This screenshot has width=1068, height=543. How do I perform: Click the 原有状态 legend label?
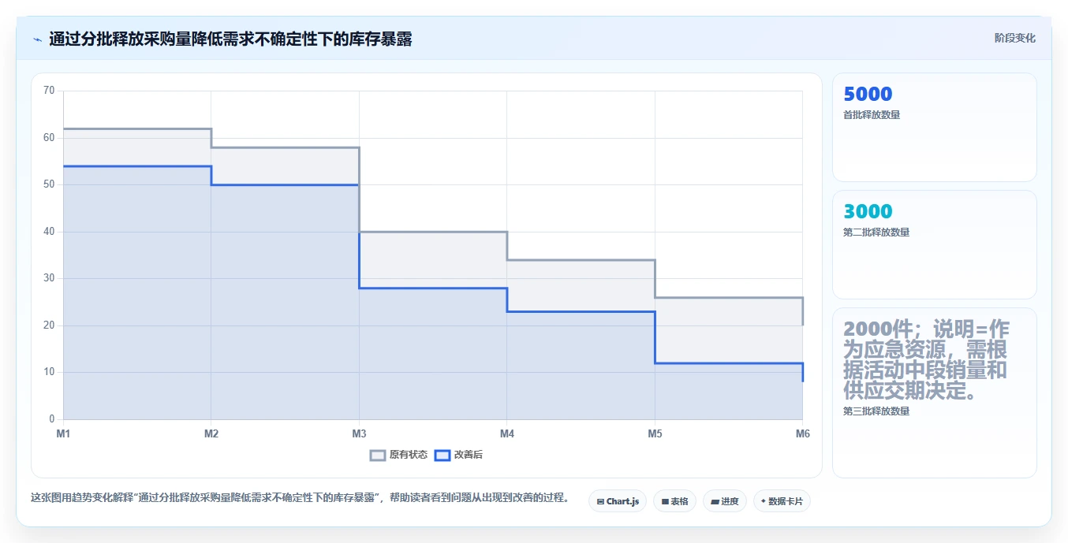coord(409,455)
